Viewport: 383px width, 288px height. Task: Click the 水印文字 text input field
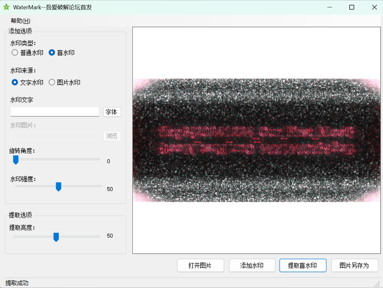(x=55, y=112)
